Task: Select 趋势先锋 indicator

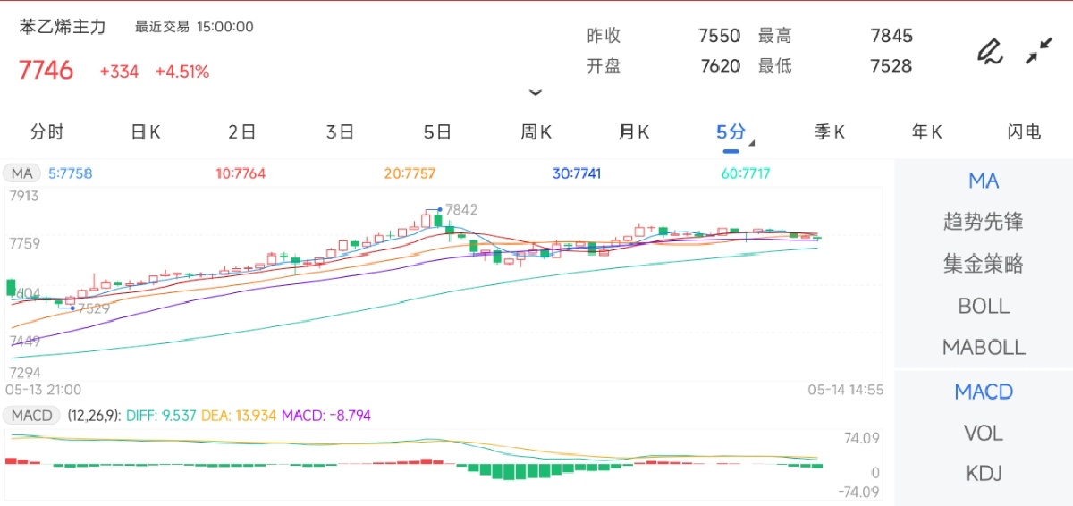Action: (x=984, y=222)
